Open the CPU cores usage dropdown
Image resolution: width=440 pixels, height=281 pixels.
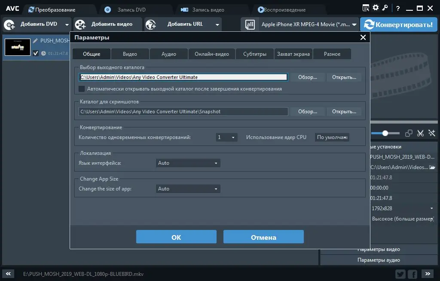click(332, 137)
